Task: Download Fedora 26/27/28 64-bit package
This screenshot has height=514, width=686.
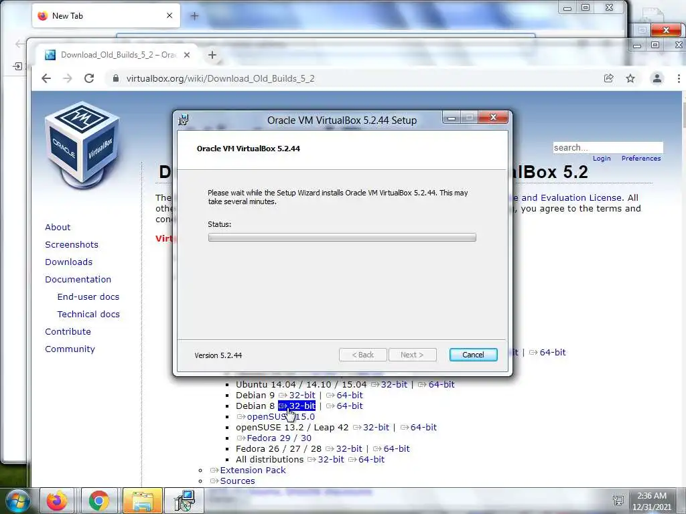Action: (391, 449)
